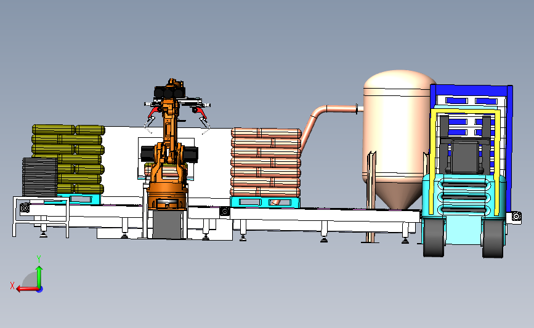Screen dimensions: 534x328
Task: Select the pink stacked bags on pallet
Action: pos(265,162)
